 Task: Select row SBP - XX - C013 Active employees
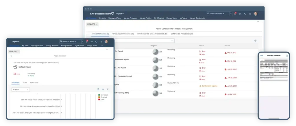click(40, 100)
